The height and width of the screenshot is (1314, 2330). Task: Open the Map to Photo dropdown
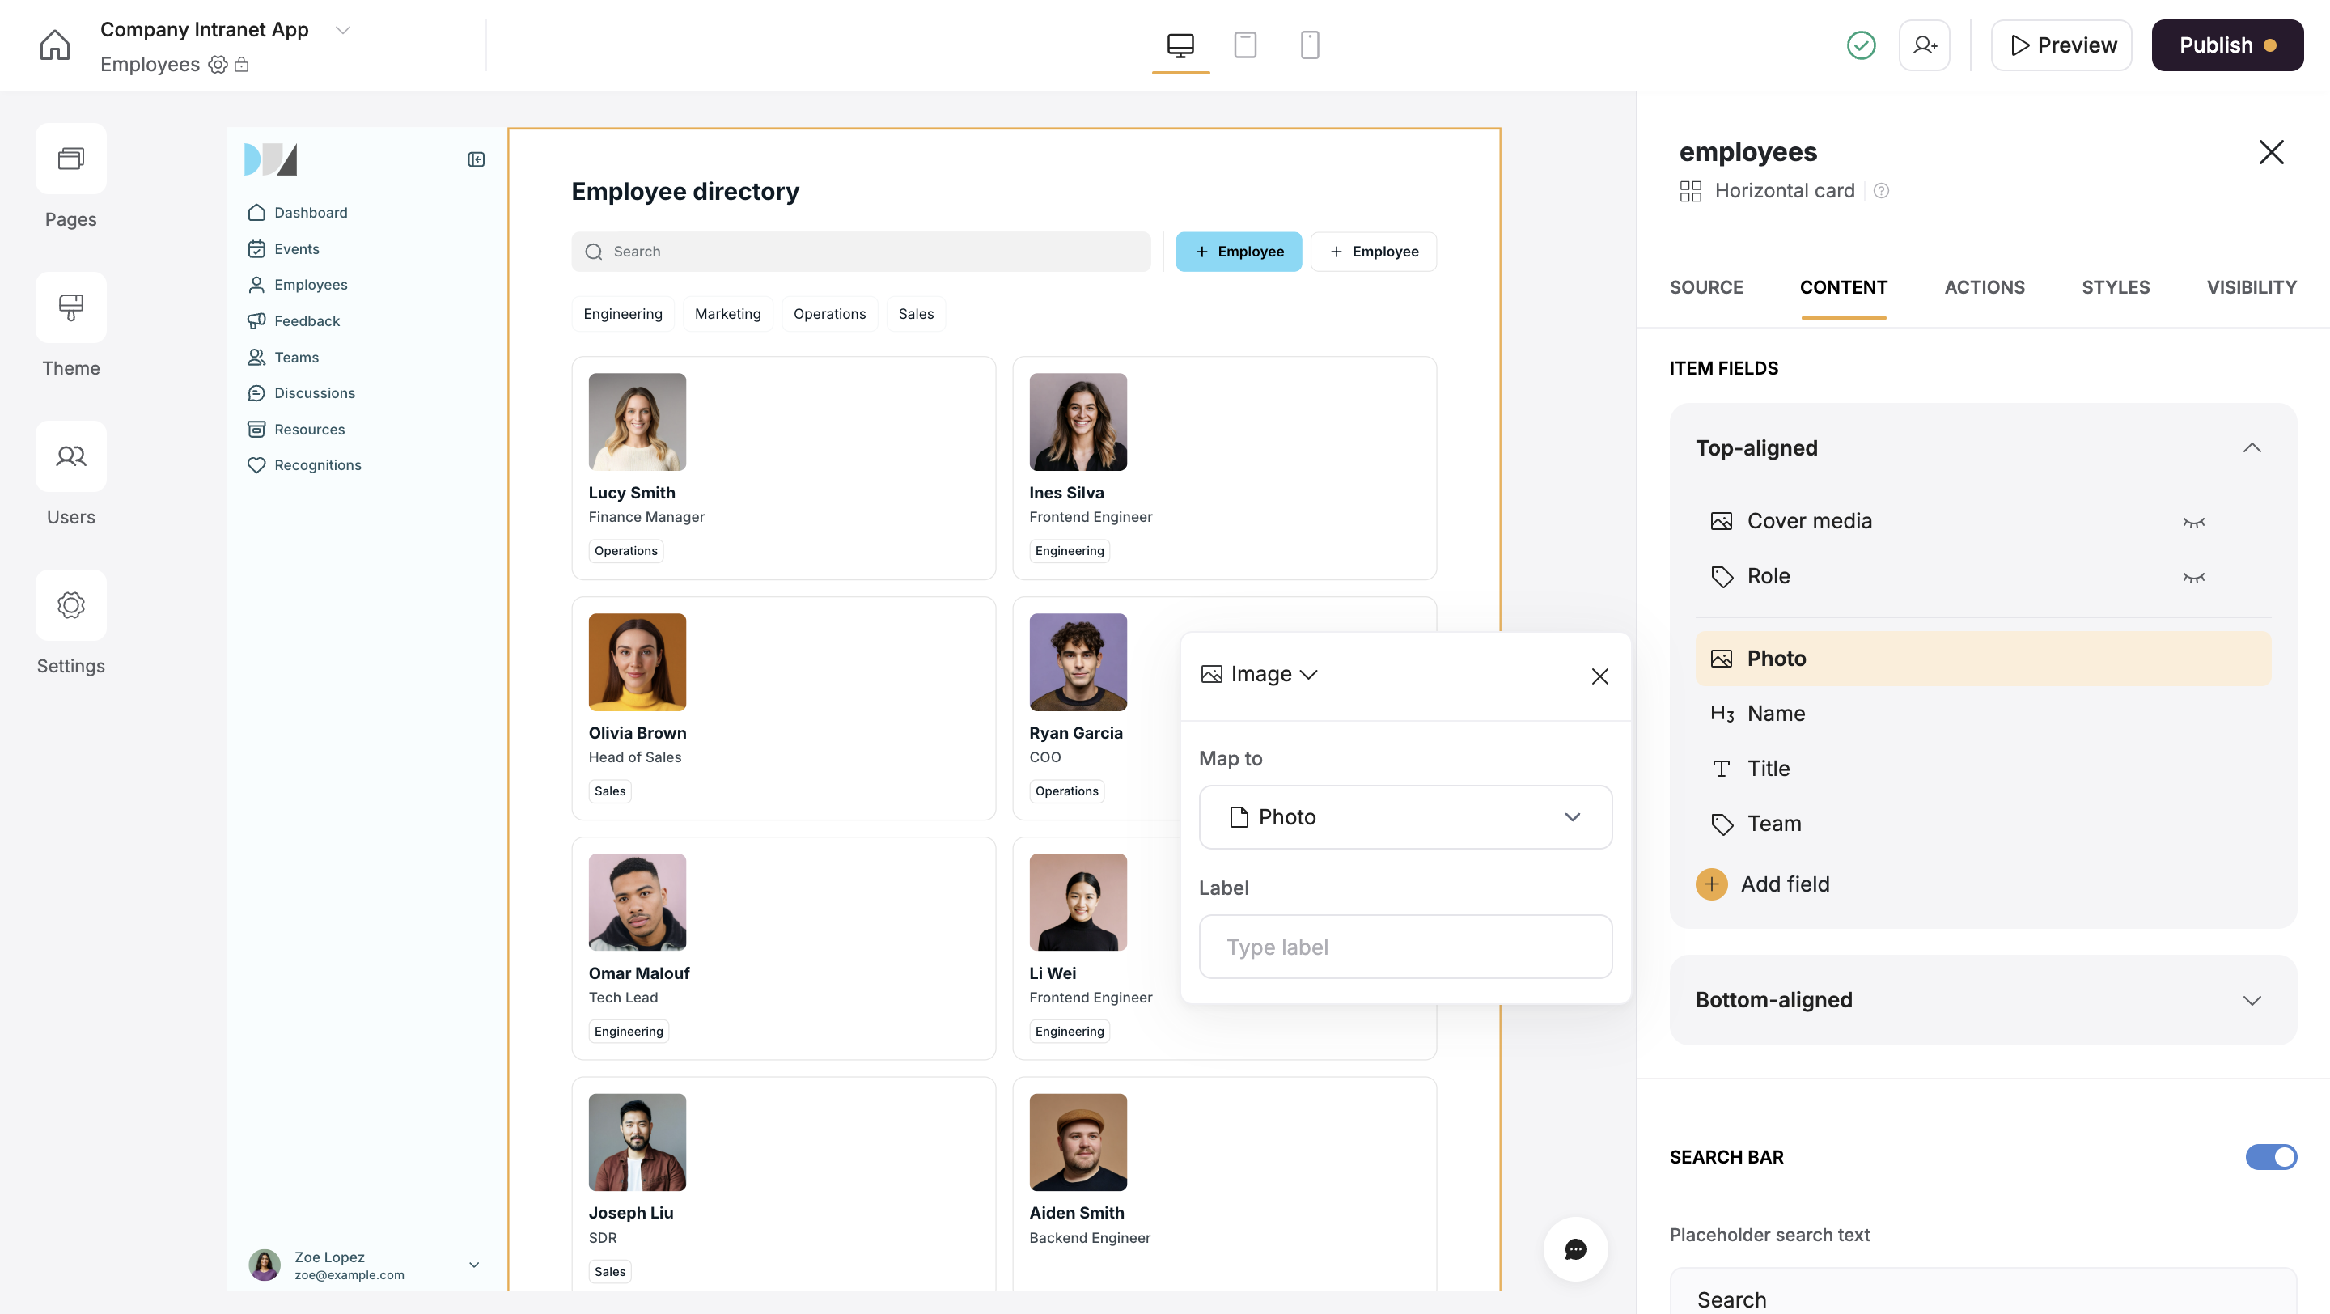(1404, 816)
